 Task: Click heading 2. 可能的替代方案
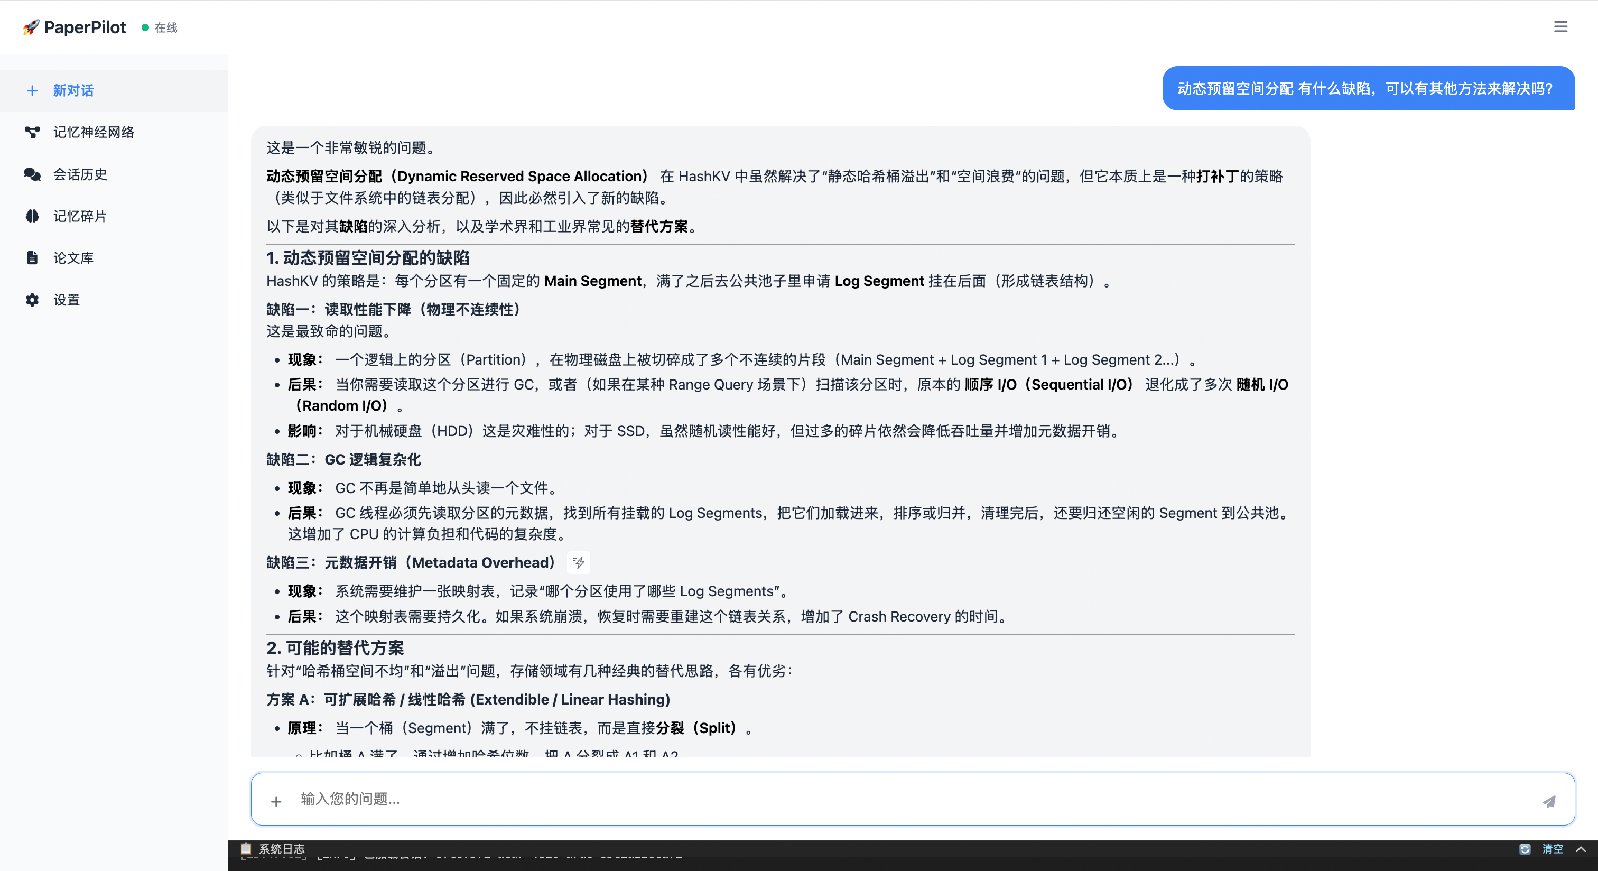pos(335,648)
